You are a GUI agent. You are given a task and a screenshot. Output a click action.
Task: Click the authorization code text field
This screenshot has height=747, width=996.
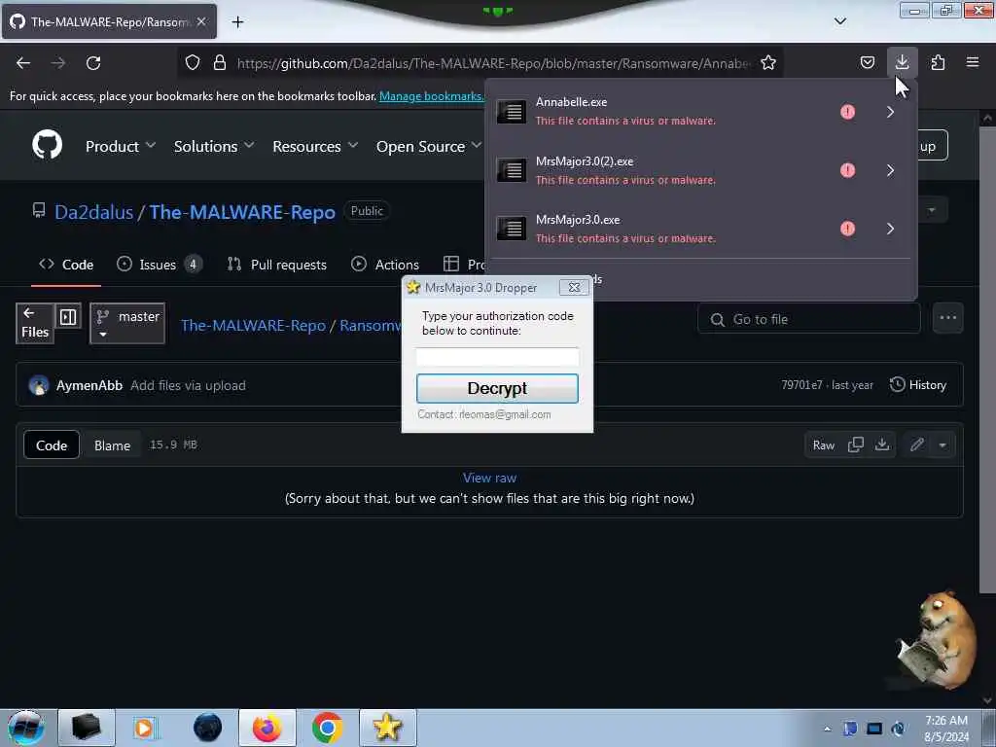click(x=497, y=356)
